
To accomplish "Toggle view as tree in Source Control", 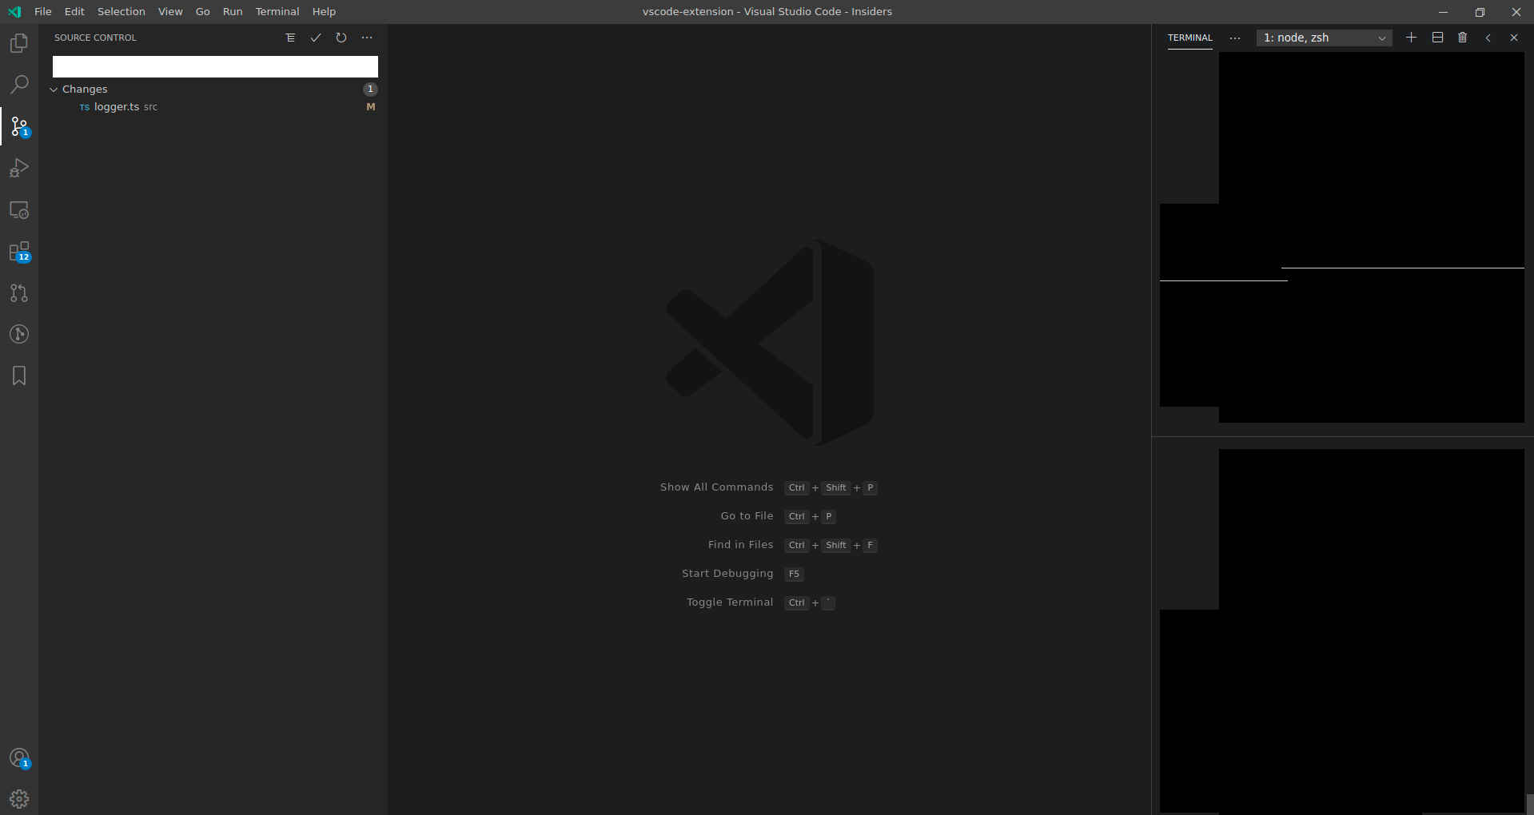I will (290, 38).
